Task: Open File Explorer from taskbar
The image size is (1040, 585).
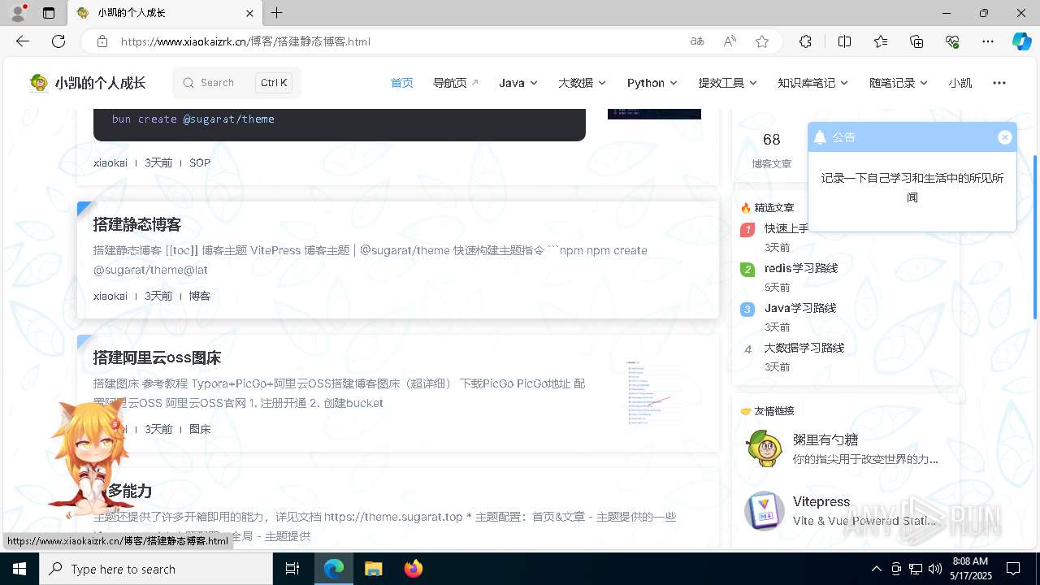Action: pos(373,569)
